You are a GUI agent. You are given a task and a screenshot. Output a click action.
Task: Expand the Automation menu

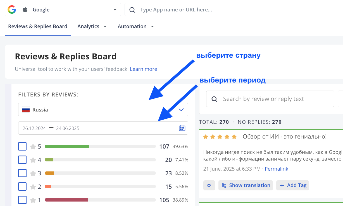136,26
